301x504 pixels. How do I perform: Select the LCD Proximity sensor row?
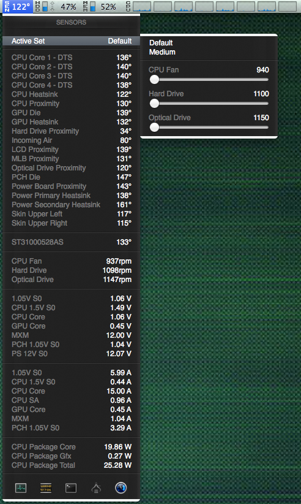click(x=71, y=150)
